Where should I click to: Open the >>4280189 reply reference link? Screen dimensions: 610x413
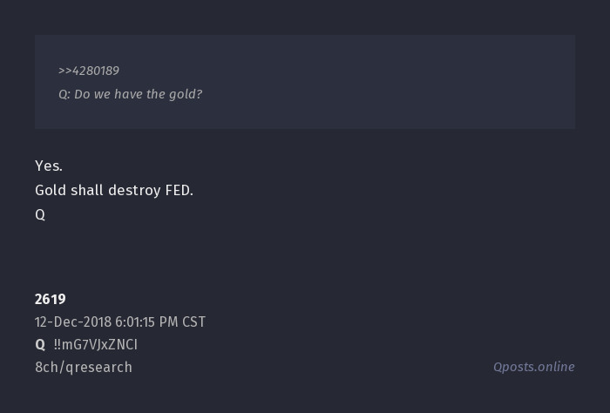click(89, 71)
